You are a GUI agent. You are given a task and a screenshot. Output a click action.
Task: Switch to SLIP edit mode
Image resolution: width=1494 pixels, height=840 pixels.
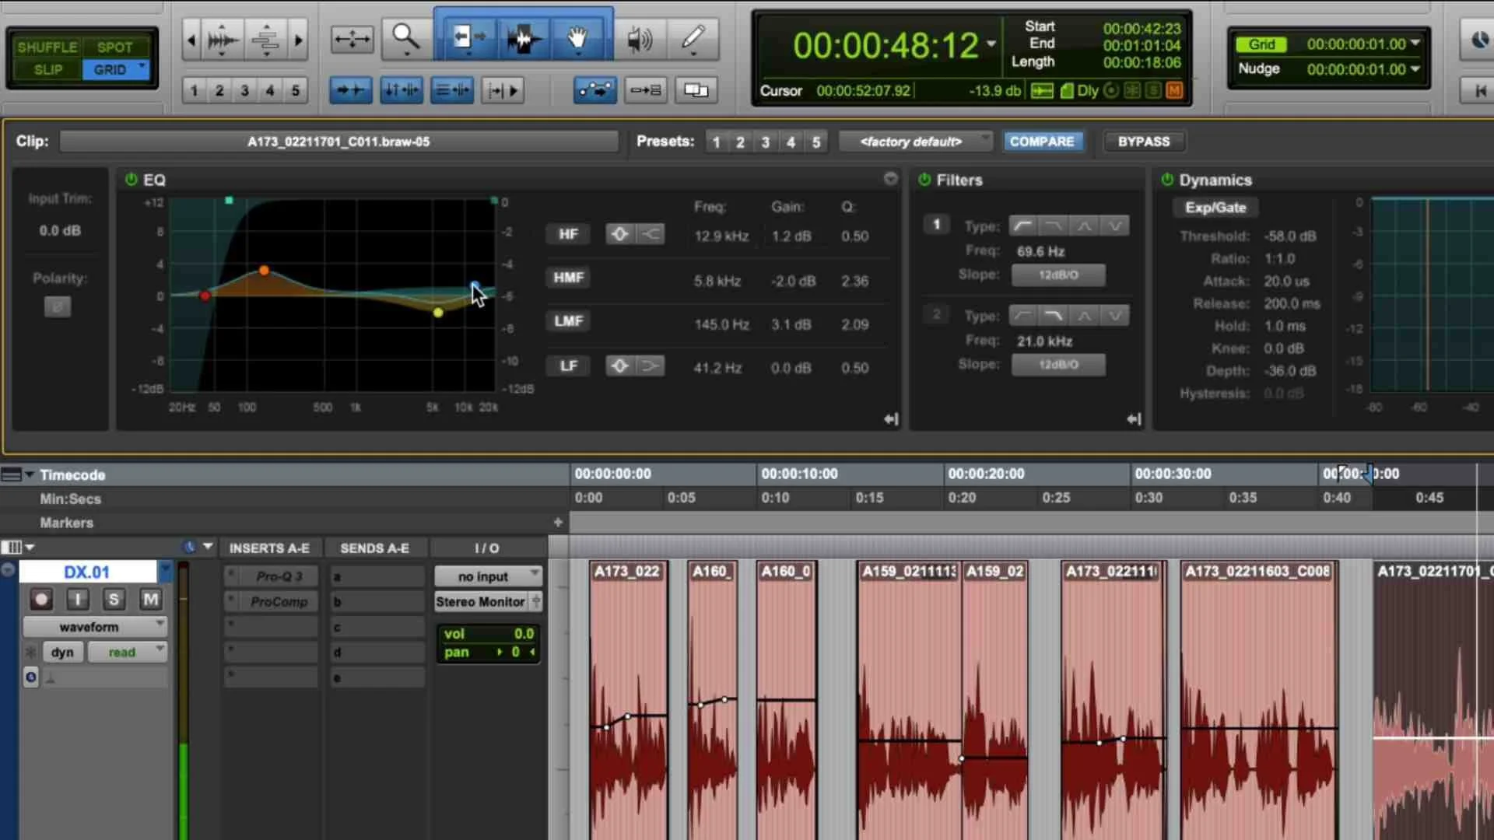point(47,70)
